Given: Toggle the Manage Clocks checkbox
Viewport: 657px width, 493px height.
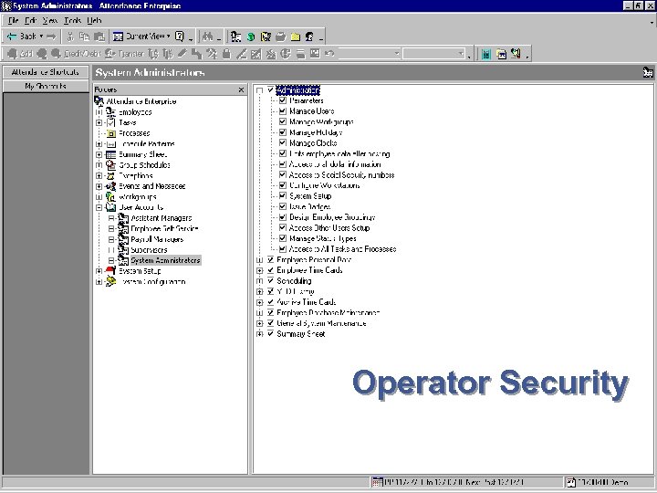Looking at the screenshot, I should pyautogui.click(x=283, y=143).
